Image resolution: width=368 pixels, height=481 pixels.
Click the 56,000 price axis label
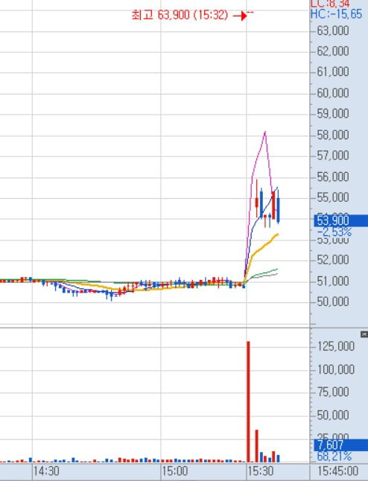point(333,176)
